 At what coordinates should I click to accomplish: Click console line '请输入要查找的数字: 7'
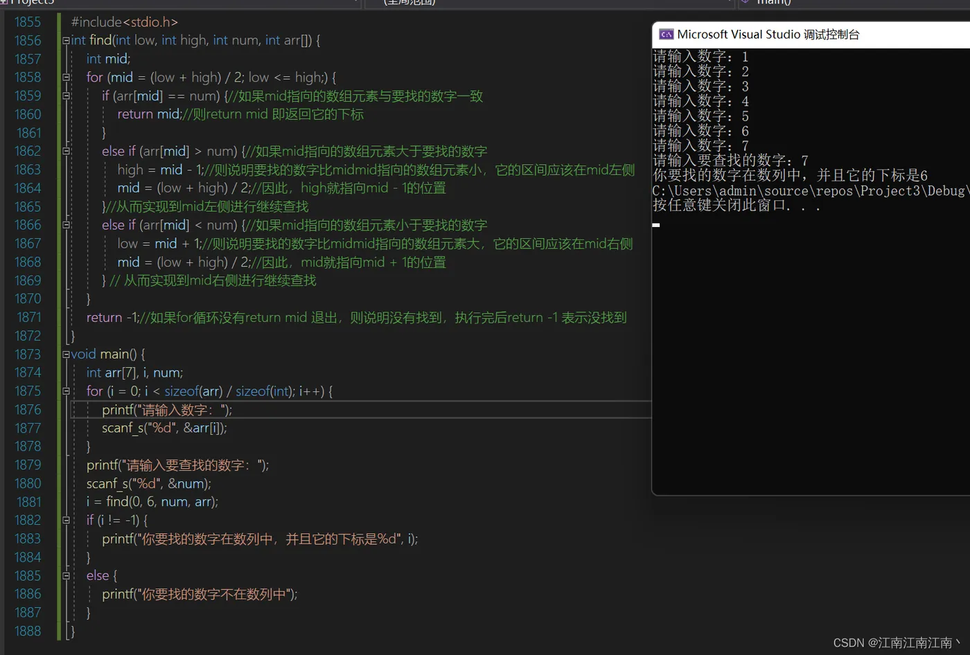pyautogui.click(x=730, y=161)
